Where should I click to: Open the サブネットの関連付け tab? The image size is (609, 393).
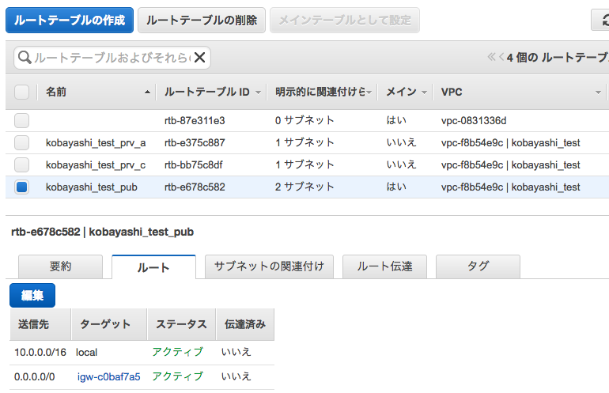(269, 266)
